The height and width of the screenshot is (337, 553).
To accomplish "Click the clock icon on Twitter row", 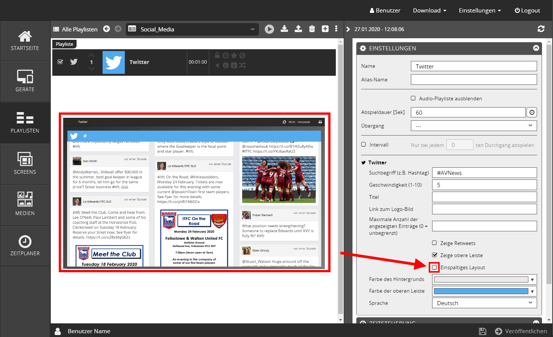I will (x=226, y=56).
